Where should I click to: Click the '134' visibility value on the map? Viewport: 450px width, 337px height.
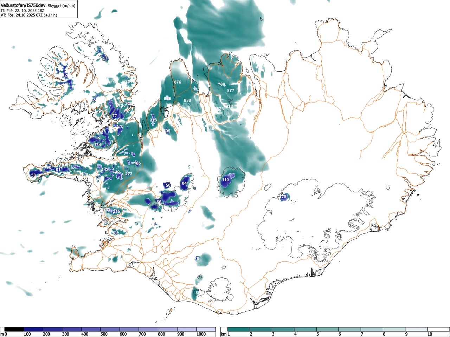coord(97,145)
